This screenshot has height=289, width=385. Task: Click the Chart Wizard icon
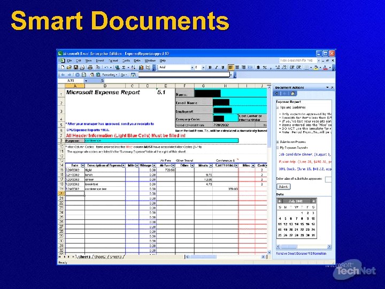[x=141, y=67]
